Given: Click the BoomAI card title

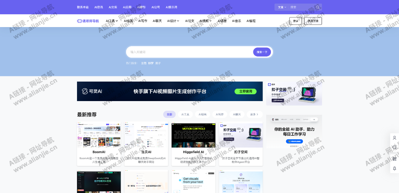Looking at the screenshot, I should [99, 152].
